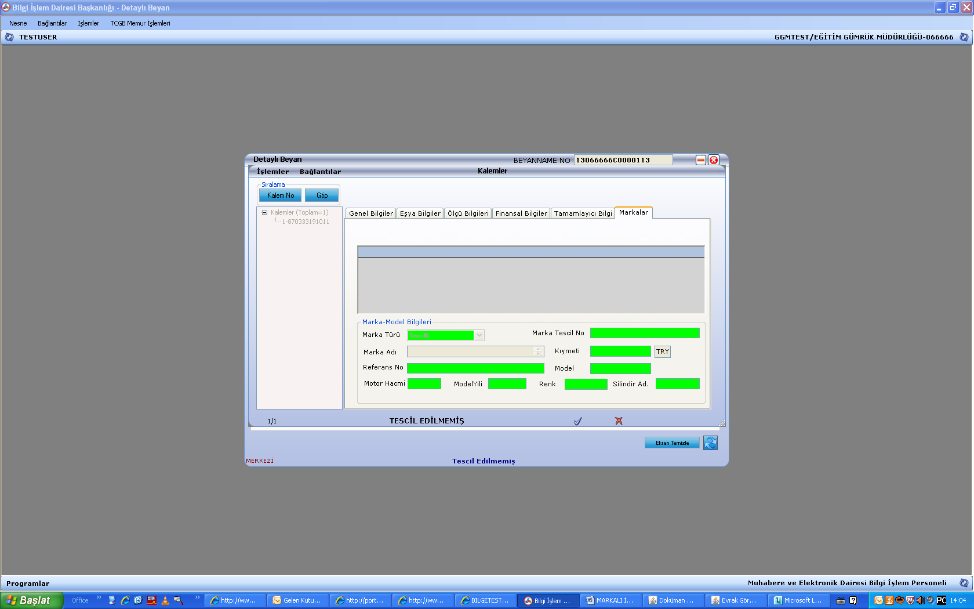Switch to Ölçü Bilgileri tab

click(x=468, y=213)
